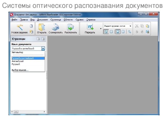
Task: Toggle the fourth page view button
Action: [123, 32]
